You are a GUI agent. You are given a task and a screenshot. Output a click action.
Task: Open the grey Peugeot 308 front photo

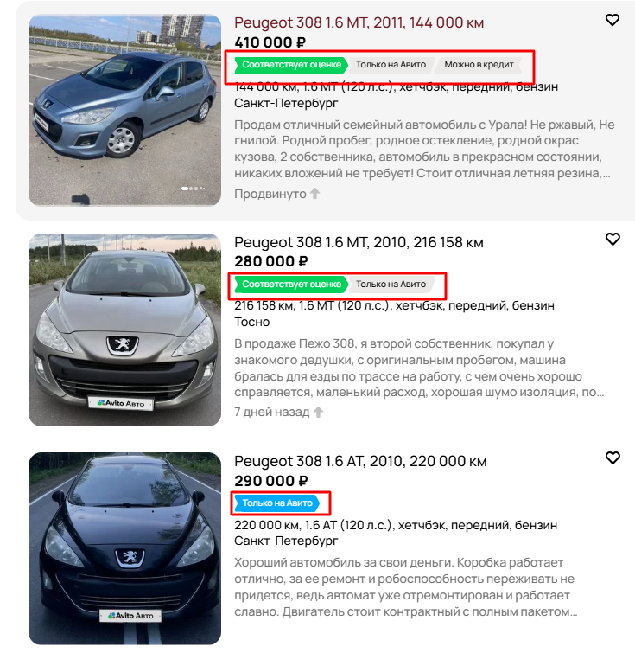point(124,330)
